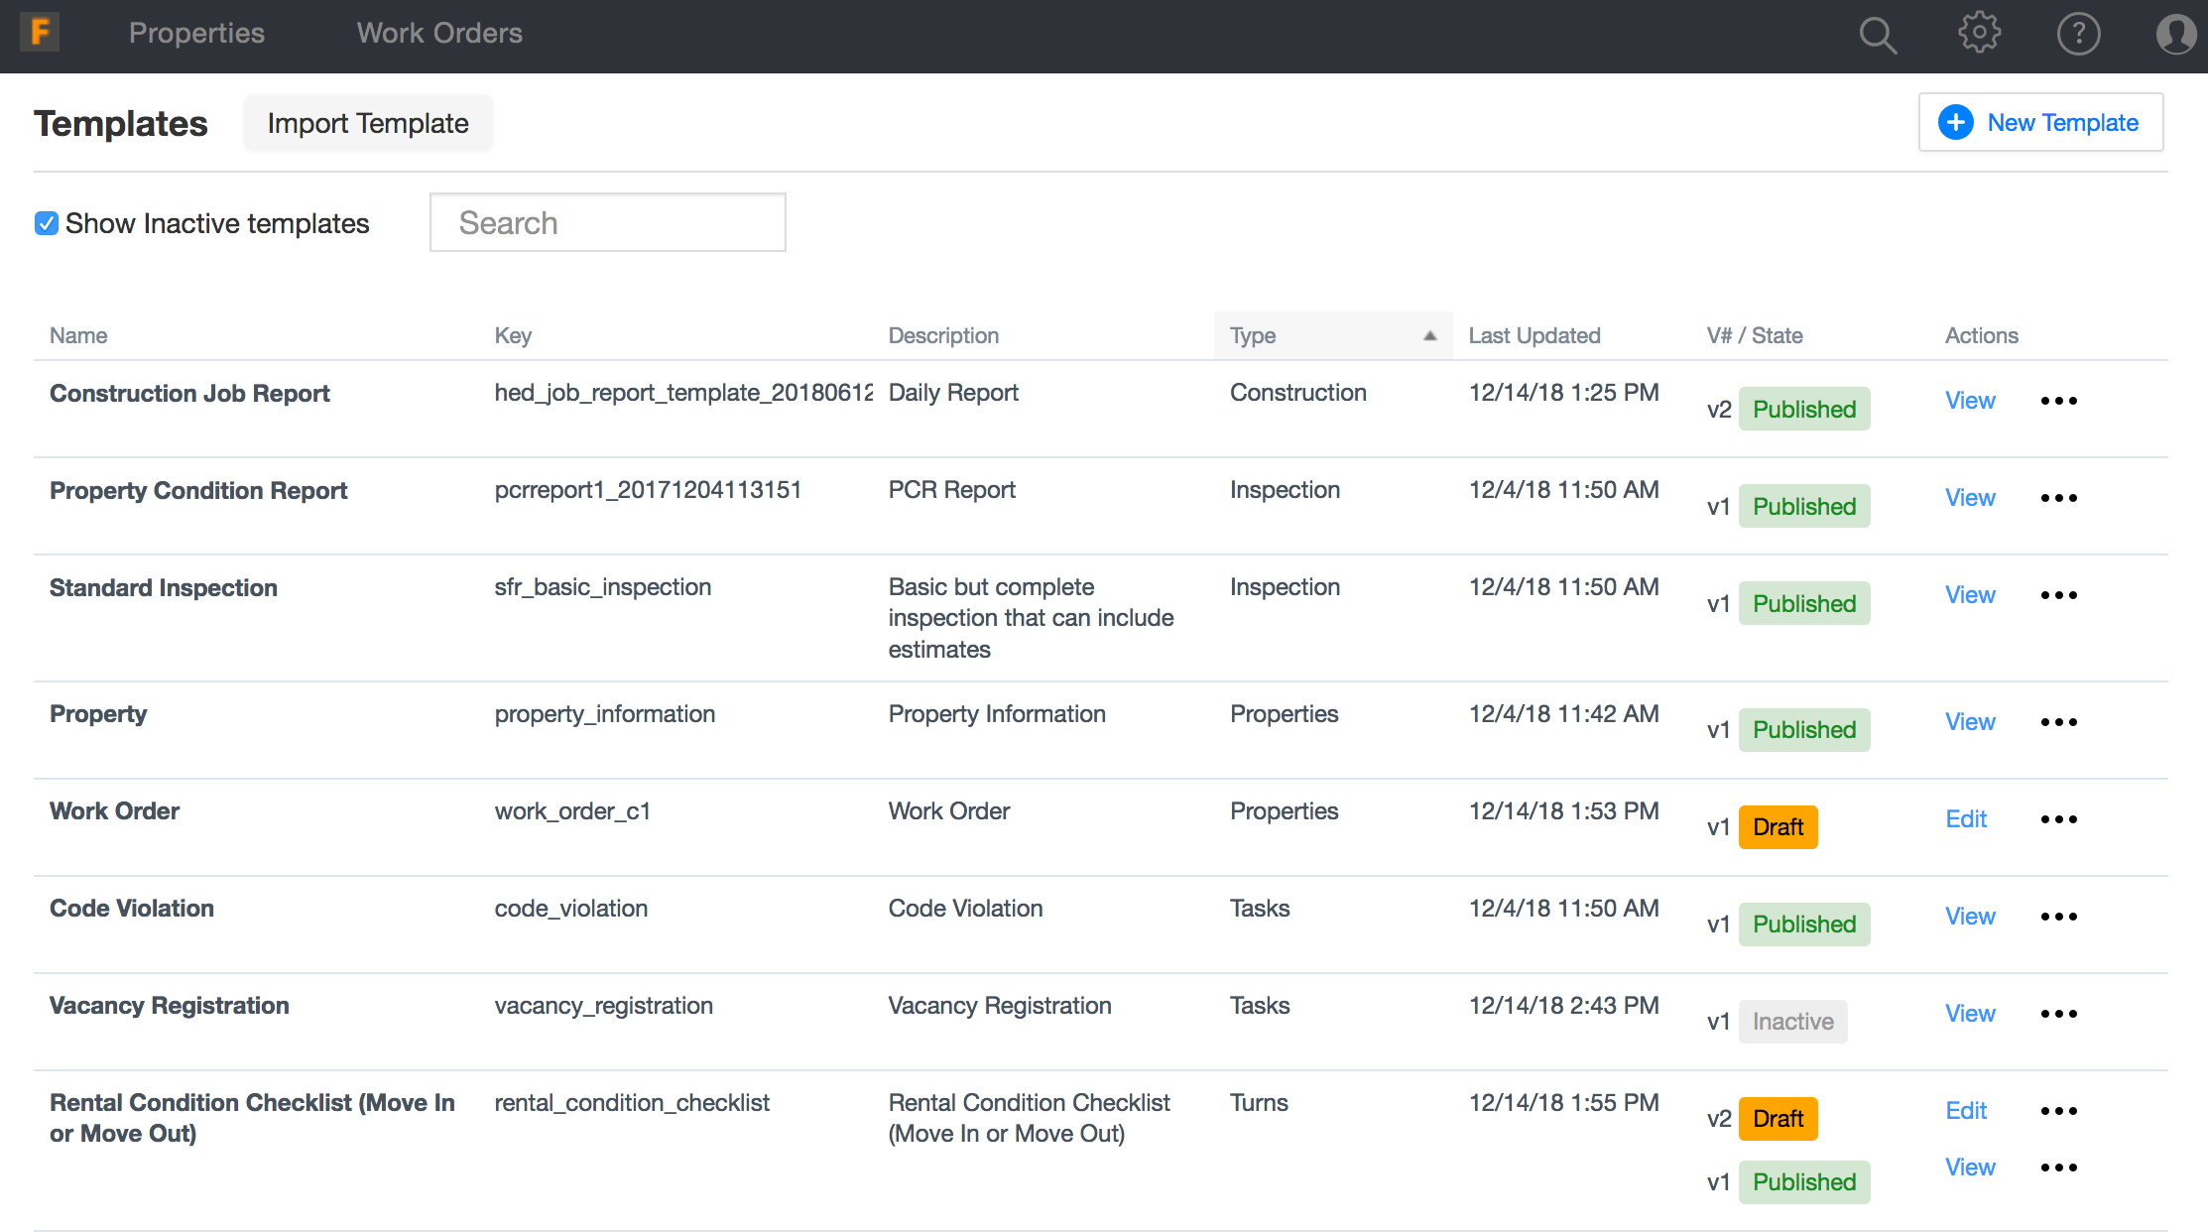Screen dimensions: 2208x1232
Task: Toggle the Show Inactive templates checkbox on
Action: pos(46,223)
